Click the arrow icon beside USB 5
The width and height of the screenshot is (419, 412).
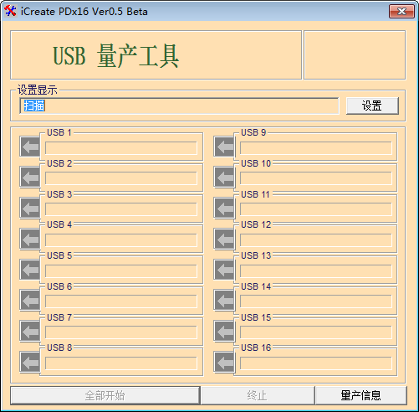[30, 270]
